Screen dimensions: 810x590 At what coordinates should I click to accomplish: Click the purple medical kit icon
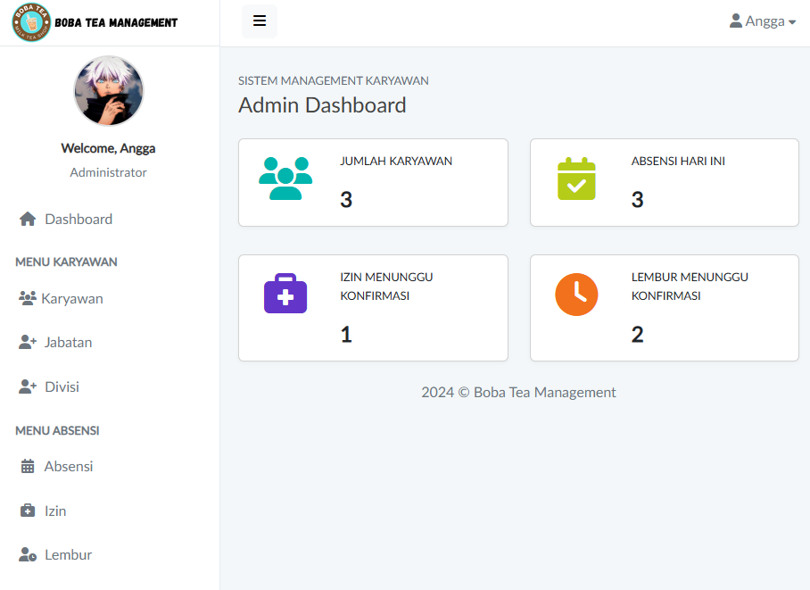pos(285,295)
